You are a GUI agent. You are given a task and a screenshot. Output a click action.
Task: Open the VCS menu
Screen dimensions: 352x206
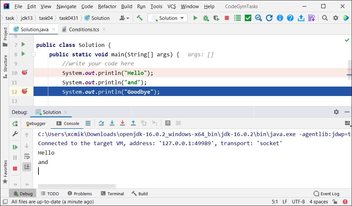coord(171,7)
